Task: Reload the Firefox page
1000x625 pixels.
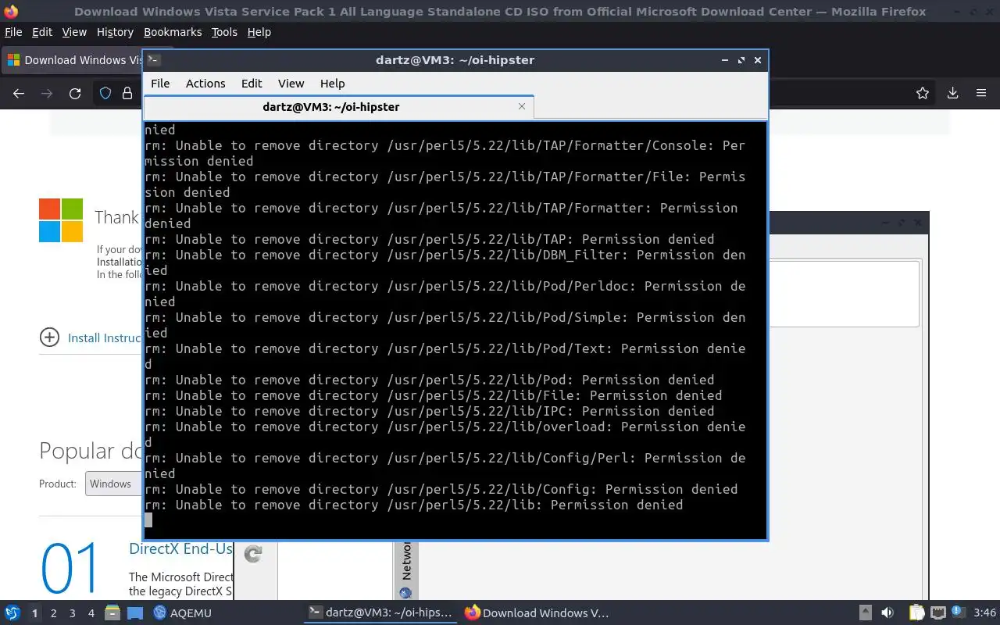Action: coord(75,94)
